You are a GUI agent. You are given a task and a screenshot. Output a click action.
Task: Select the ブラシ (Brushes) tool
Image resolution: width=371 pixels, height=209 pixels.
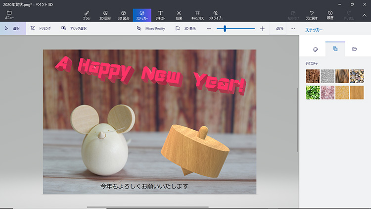point(87,14)
